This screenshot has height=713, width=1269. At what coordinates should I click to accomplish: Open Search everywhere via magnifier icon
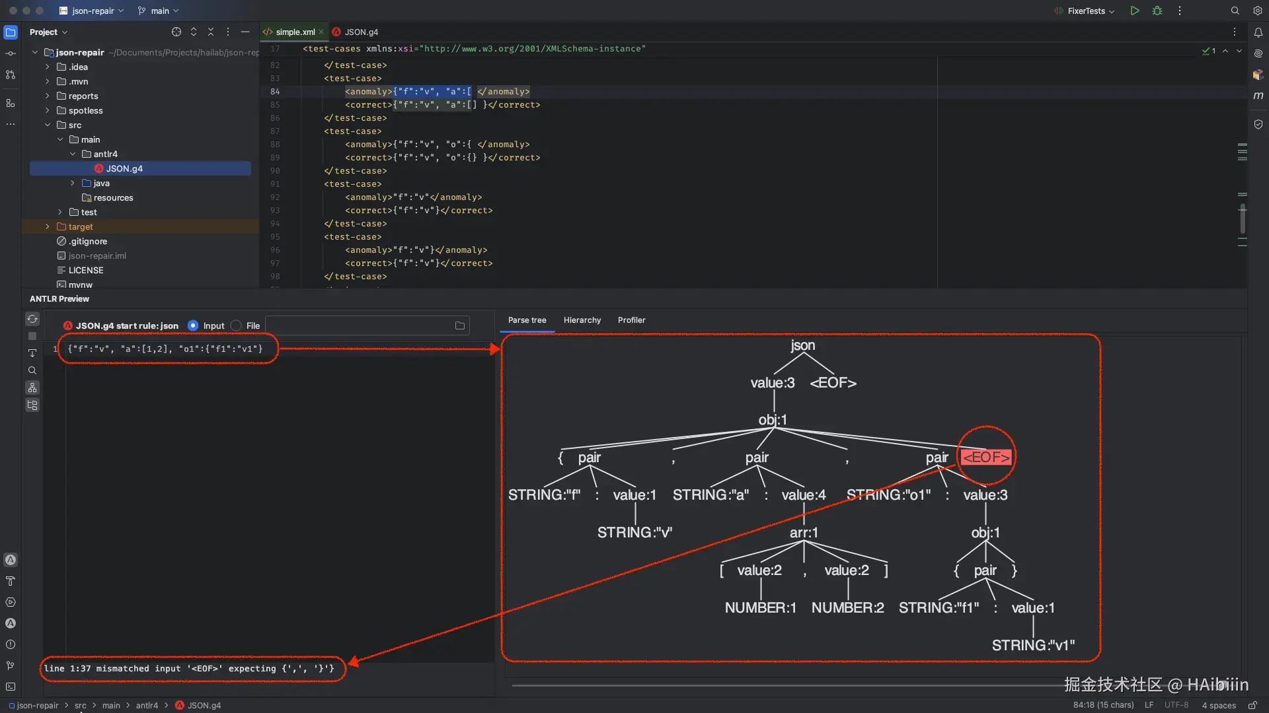[x=1235, y=11]
